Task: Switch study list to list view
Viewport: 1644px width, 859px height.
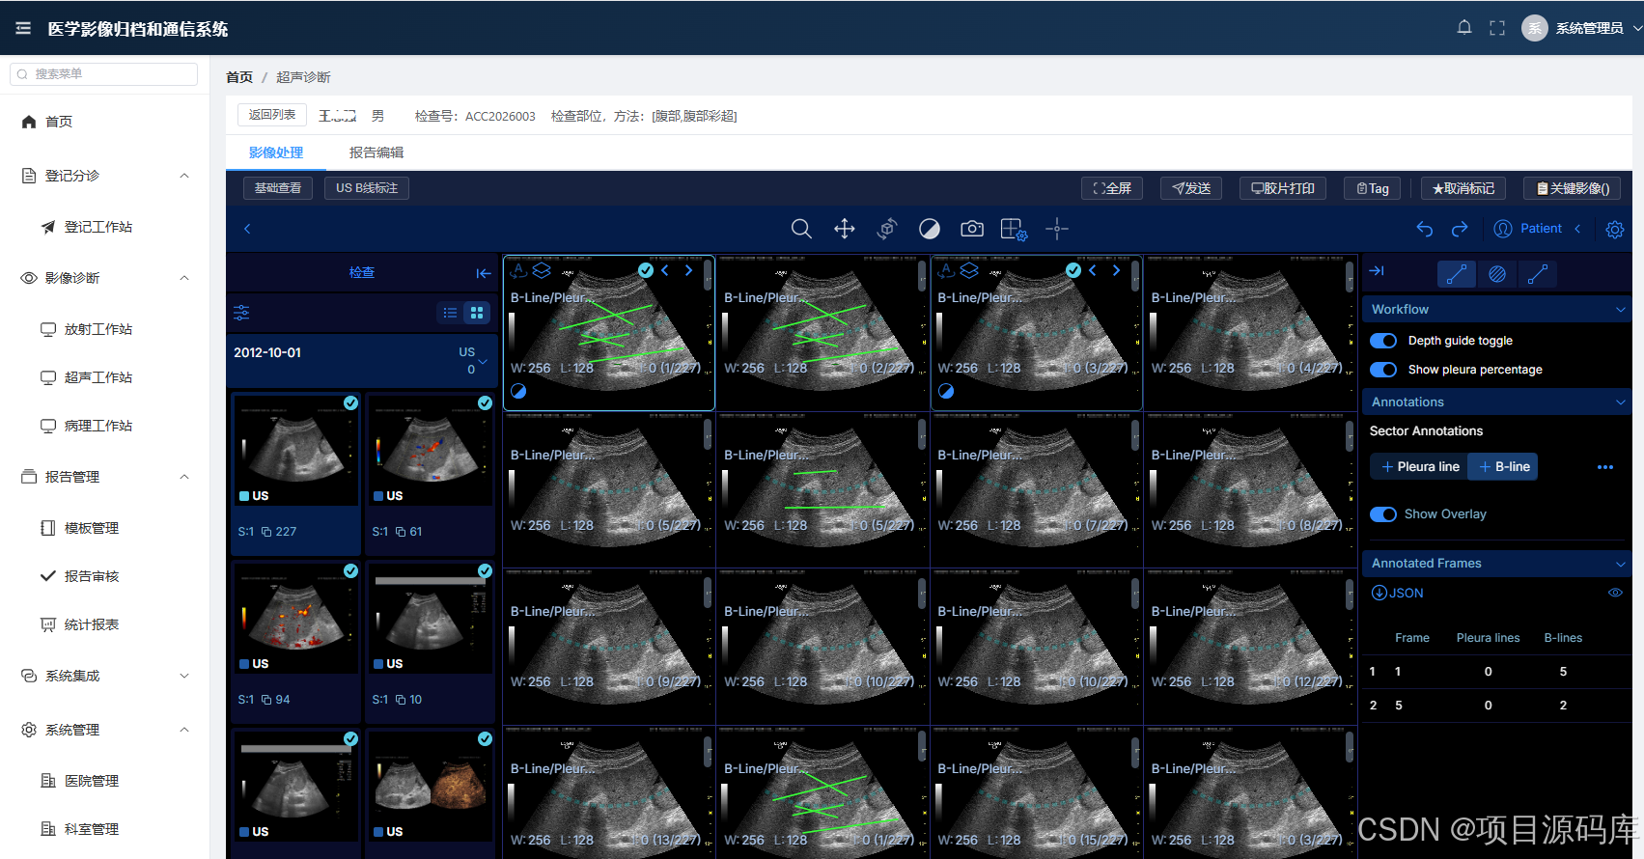Action: point(450,313)
